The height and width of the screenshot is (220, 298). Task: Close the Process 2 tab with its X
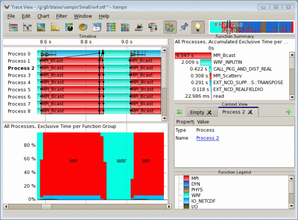coord(250,112)
